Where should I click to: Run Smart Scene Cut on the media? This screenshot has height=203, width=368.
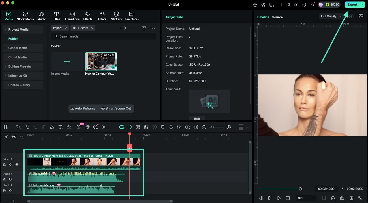pos(116,108)
